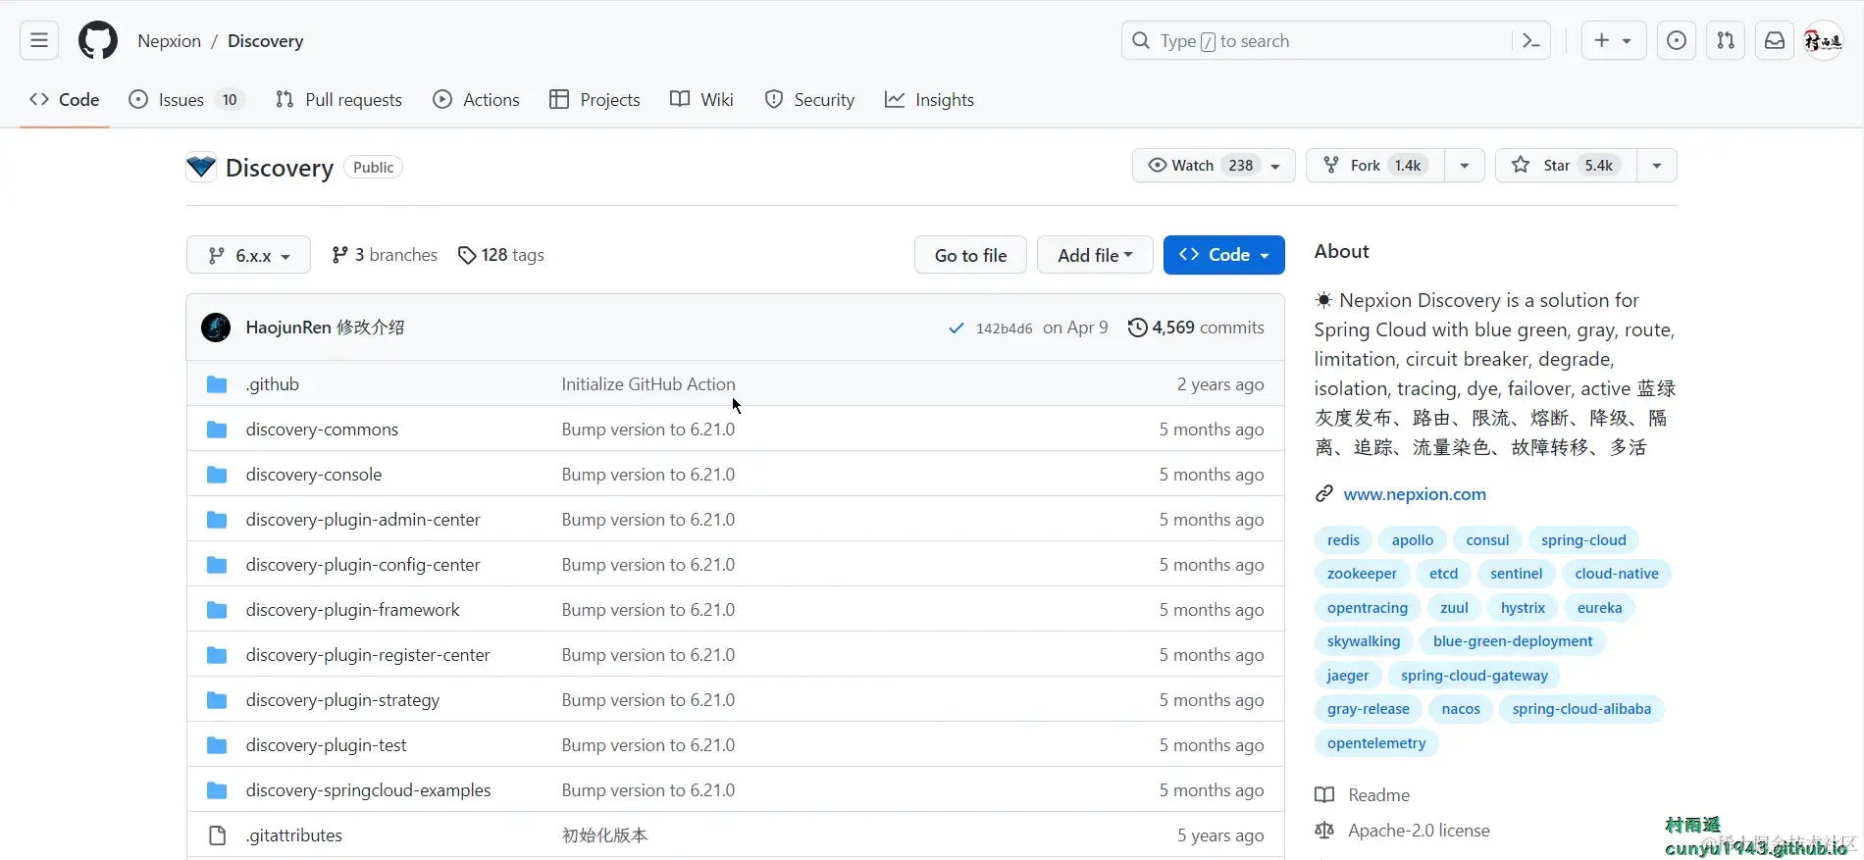This screenshot has width=1864, height=860.
Task: Open the Watch notifications dropdown
Action: pos(1214,166)
